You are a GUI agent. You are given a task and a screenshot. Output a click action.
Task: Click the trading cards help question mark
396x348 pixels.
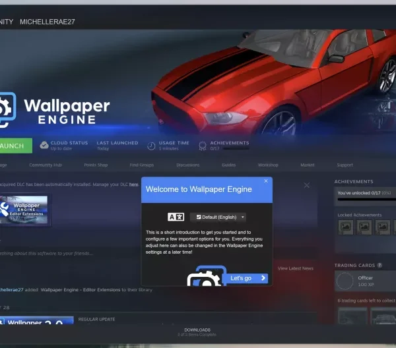coord(380,265)
